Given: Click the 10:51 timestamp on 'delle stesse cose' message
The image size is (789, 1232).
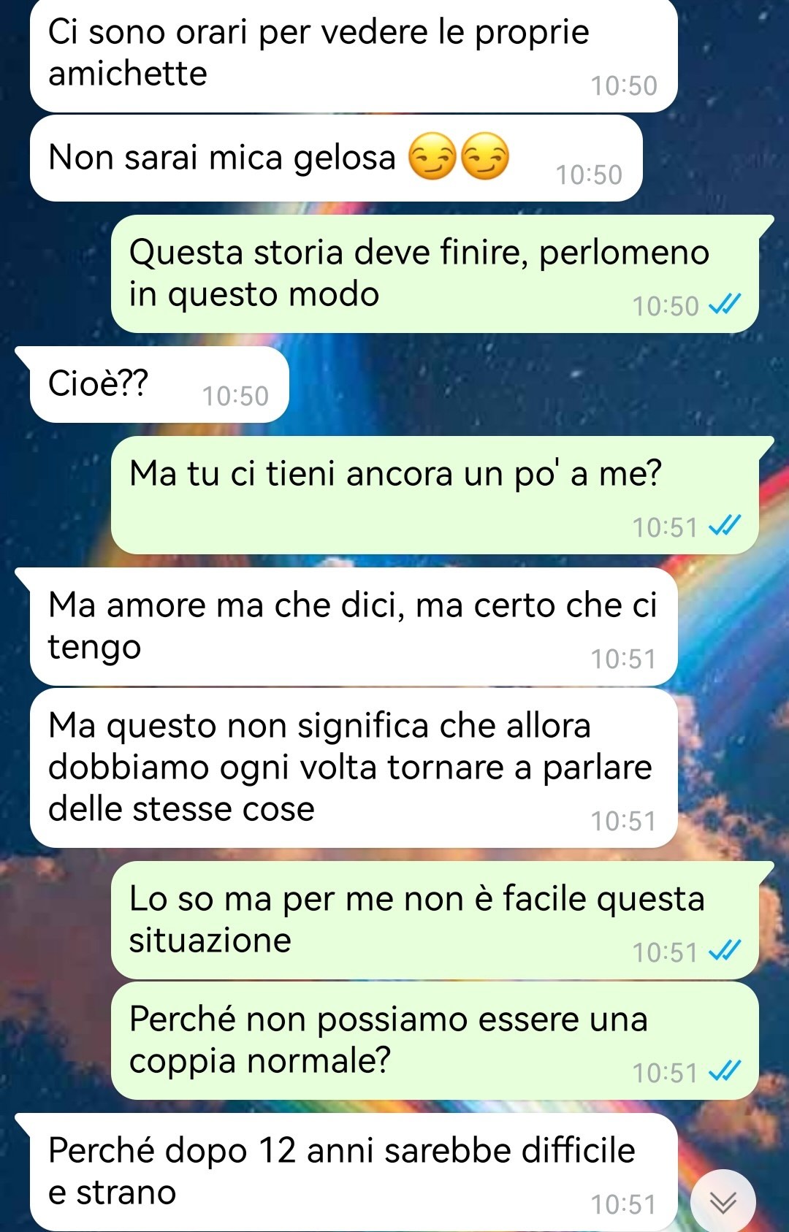Looking at the screenshot, I should coord(623,821).
